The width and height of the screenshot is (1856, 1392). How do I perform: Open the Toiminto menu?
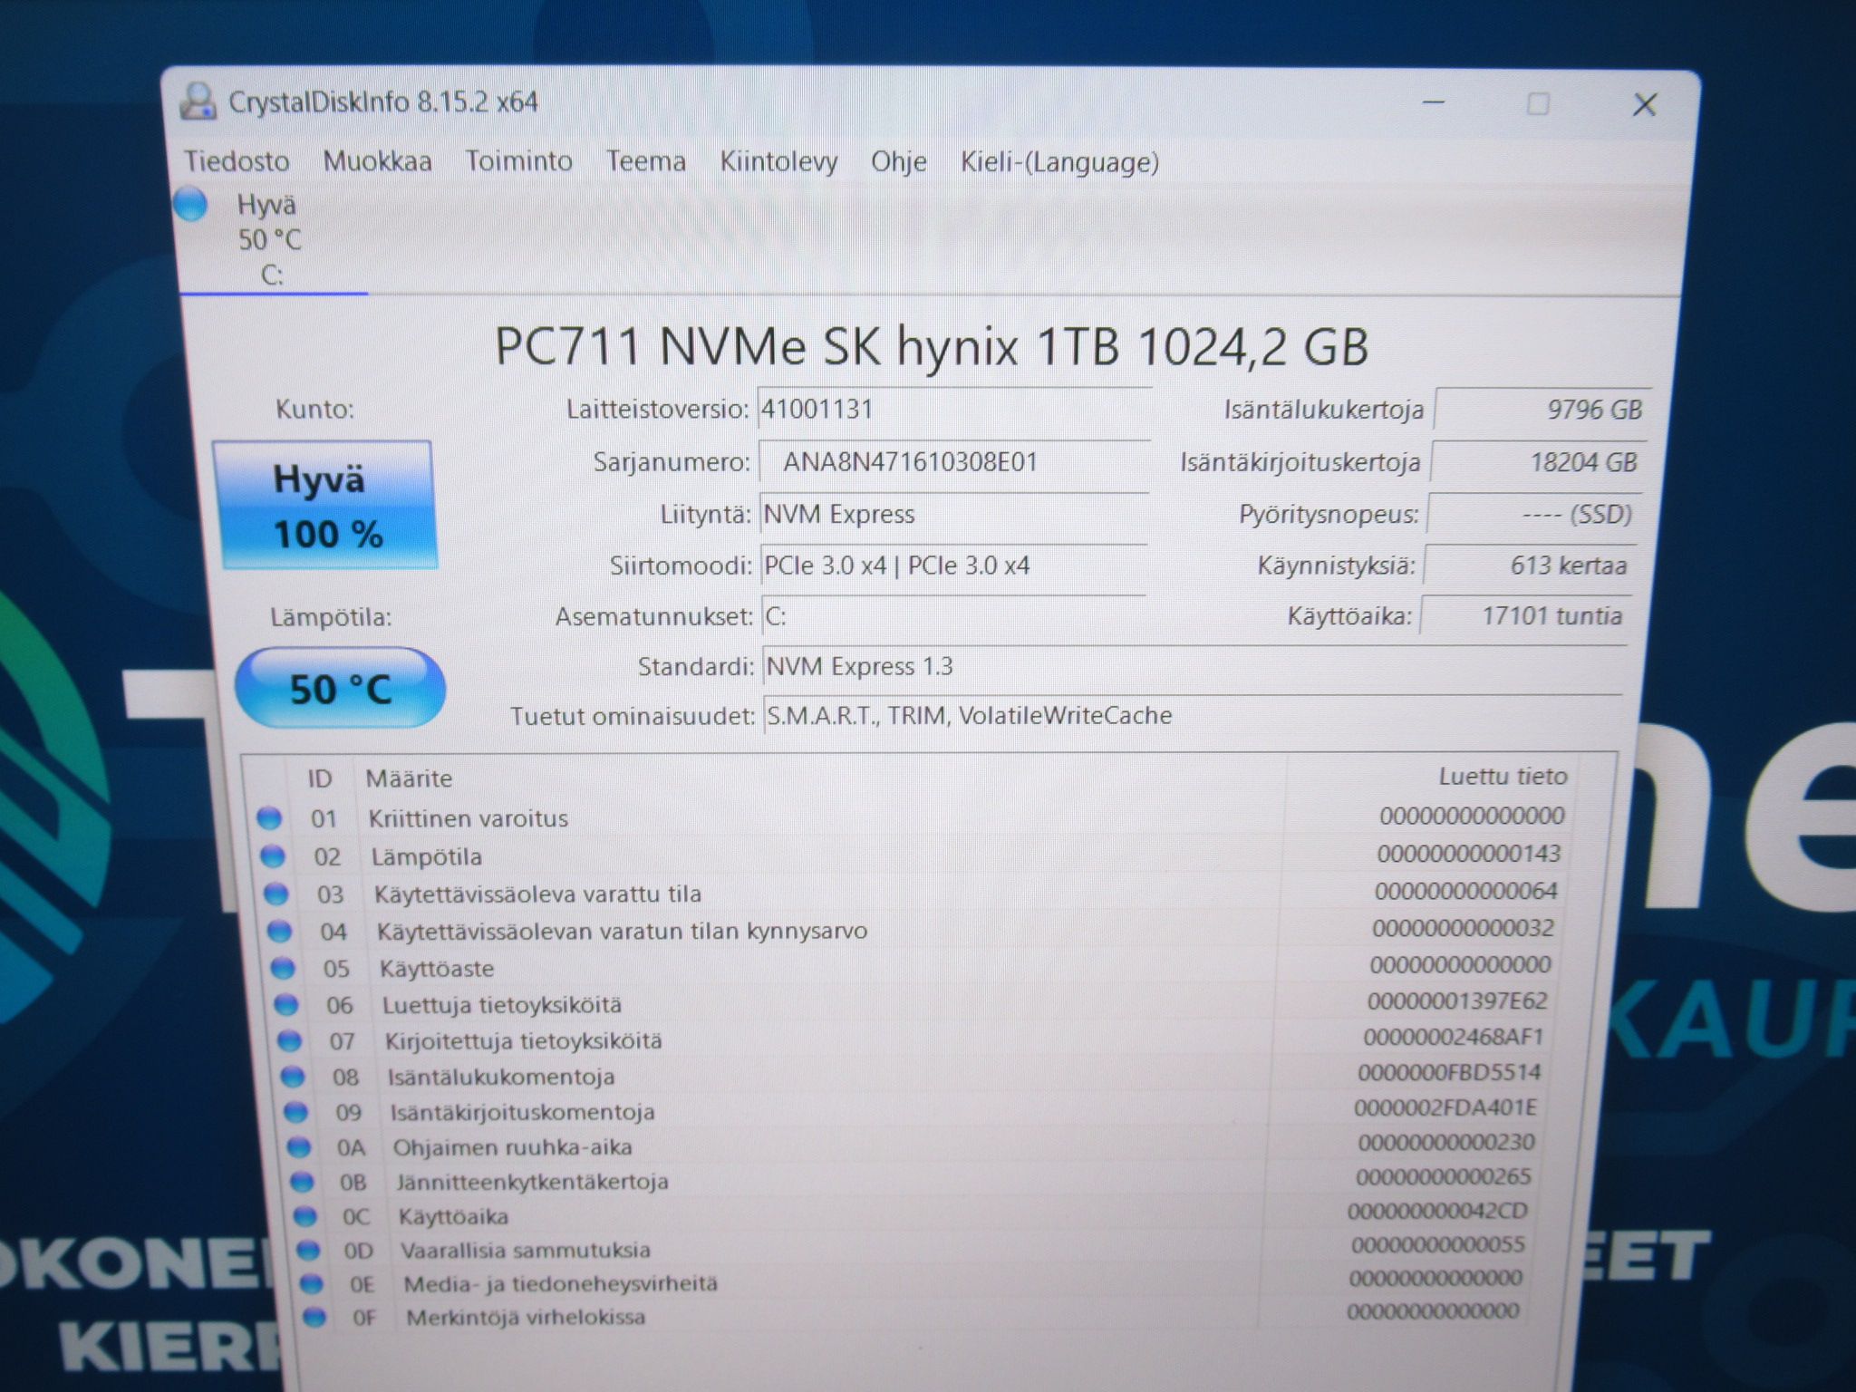point(518,161)
